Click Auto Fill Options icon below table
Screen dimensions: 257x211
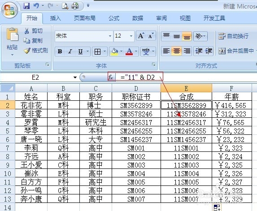coord(217,207)
